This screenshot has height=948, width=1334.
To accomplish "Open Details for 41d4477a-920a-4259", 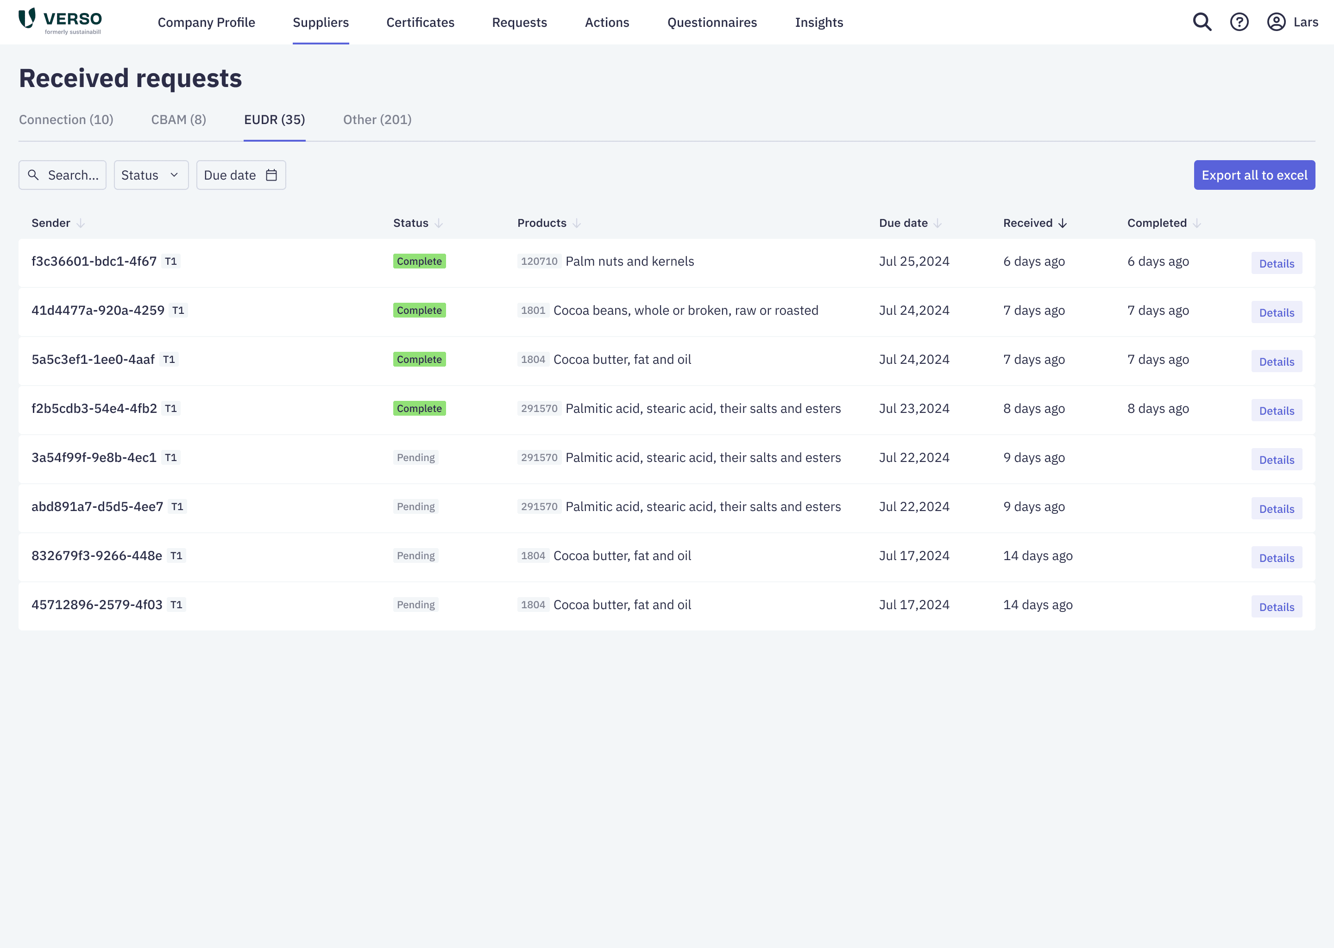I will 1277,312.
